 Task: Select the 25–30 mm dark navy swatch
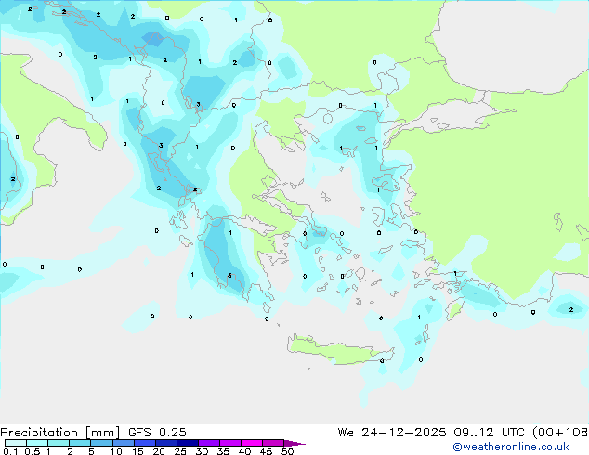click(x=188, y=443)
